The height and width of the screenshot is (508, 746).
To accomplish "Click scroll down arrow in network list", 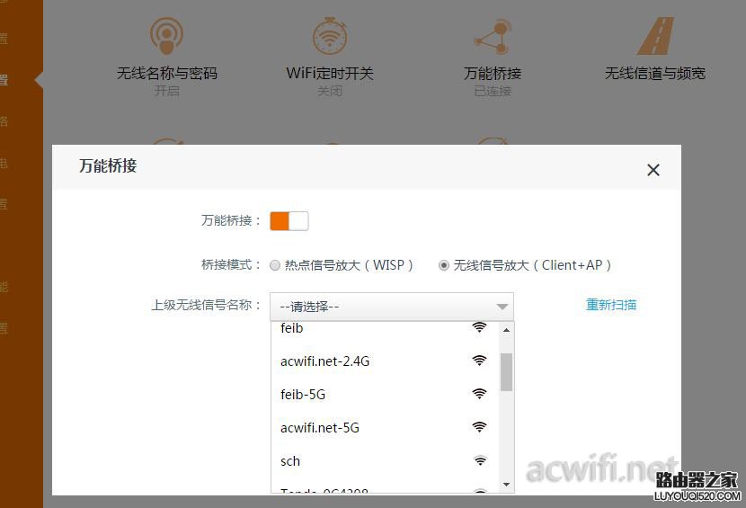I will click(506, 485).
